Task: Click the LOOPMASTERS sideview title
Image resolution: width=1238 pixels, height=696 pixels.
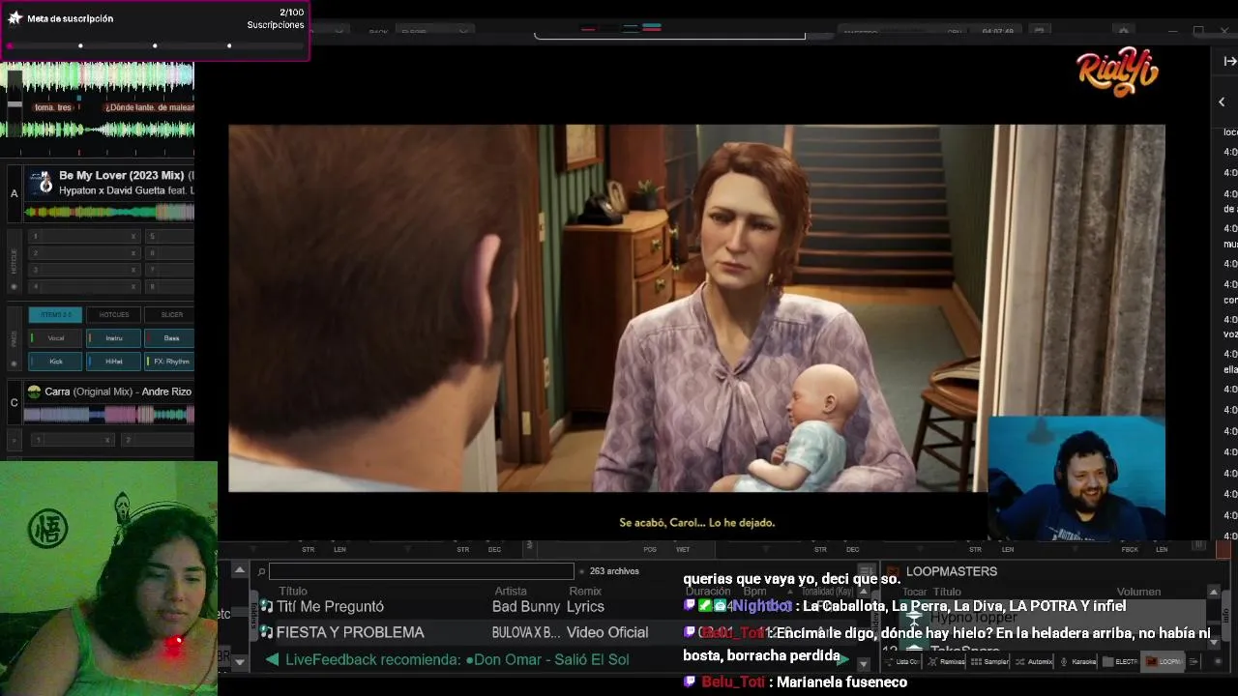Action: [951, 571]
